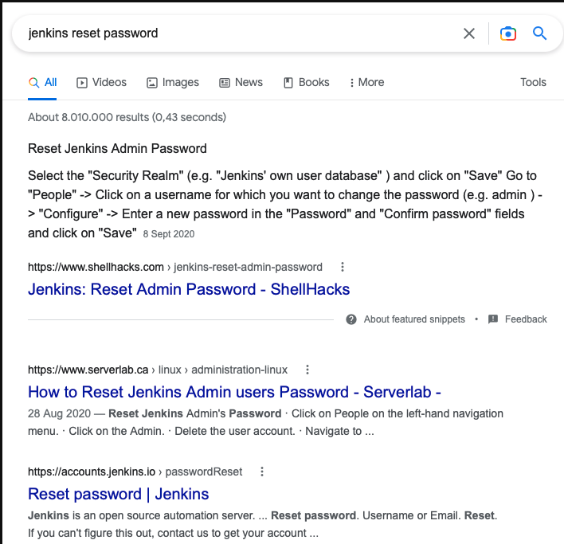This screenshot has width=564, height=544.
Task: Open the Books results tab
Action: 307,82
